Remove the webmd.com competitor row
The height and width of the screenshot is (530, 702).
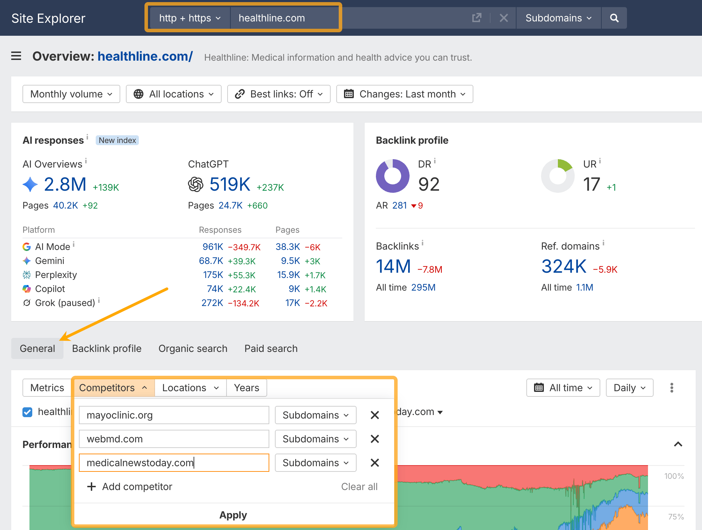(375, 439)
